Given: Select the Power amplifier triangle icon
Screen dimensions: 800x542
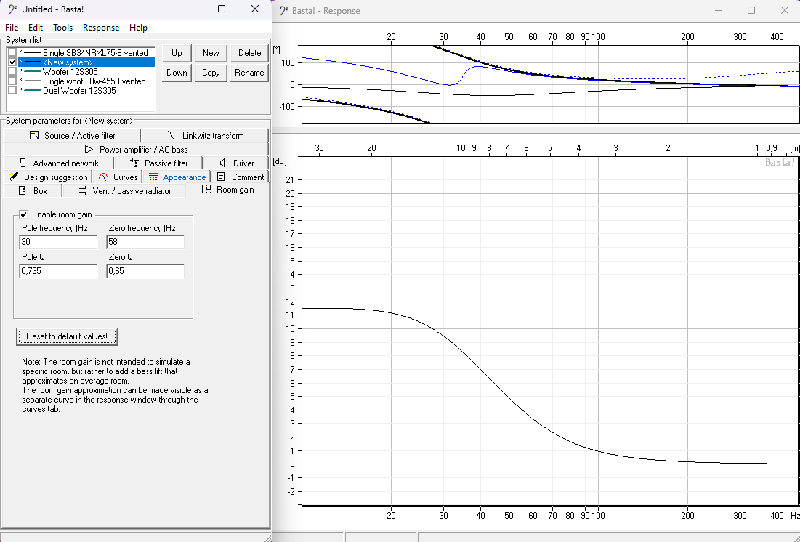Looking at the screenshot, I should click(89, 150).
